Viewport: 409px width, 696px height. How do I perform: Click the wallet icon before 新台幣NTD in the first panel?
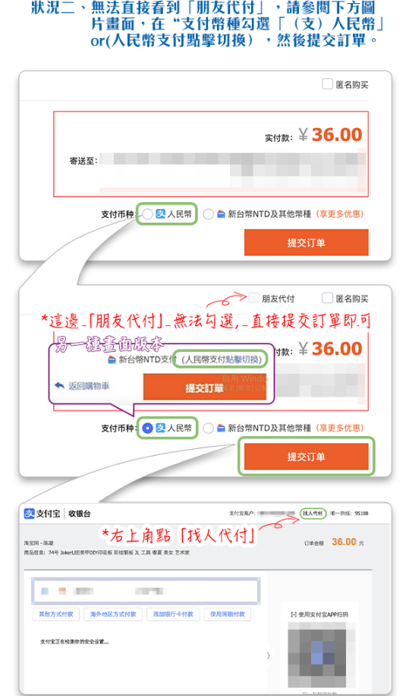pos(221,214)
